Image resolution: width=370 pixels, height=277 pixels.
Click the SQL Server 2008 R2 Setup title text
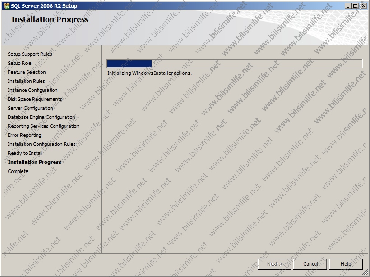coord(44,6)
